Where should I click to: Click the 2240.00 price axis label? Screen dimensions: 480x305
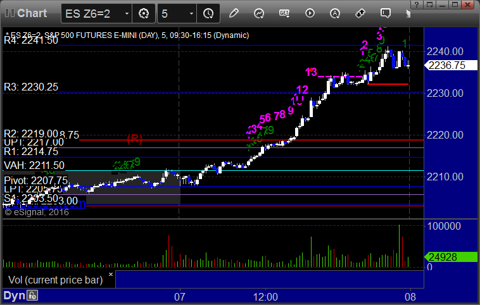(445, 51)
